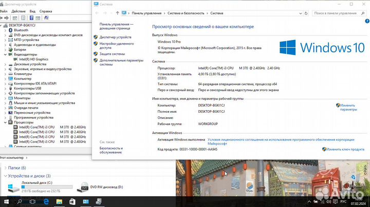370x207 pixels.
Task: Open the Действие menu
Action: pos(18,11)
